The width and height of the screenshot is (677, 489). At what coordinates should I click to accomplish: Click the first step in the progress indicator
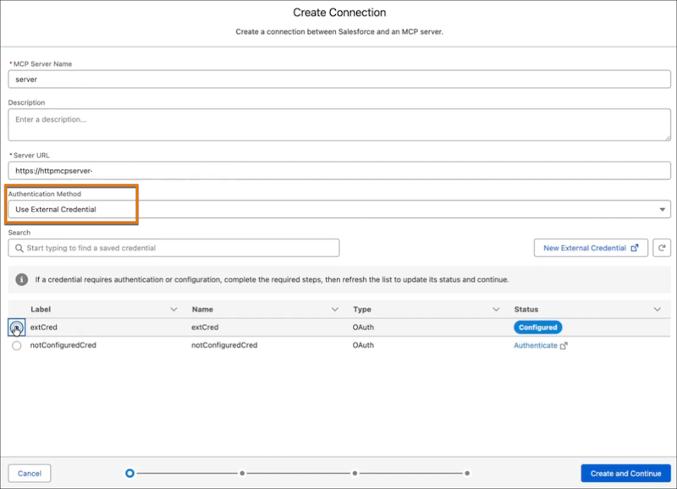[x=129, y=474]
